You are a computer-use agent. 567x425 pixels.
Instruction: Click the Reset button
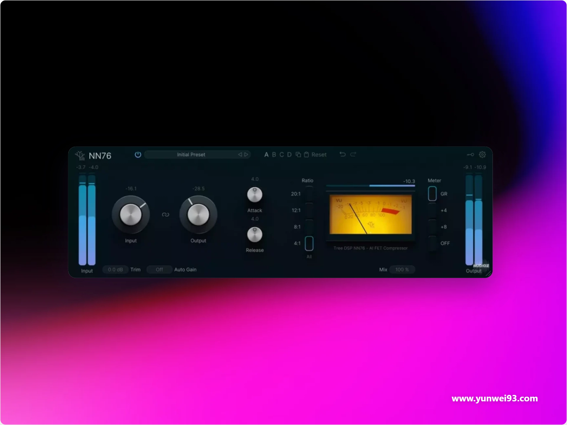[x=319, y=155]
